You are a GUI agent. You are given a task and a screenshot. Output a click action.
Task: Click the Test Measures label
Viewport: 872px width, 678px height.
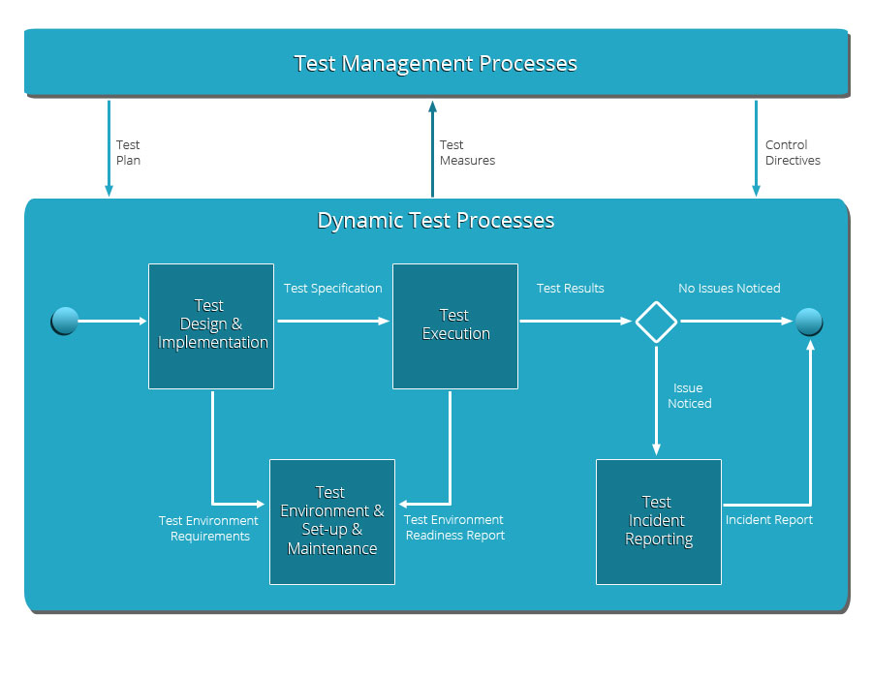[467, 152]
